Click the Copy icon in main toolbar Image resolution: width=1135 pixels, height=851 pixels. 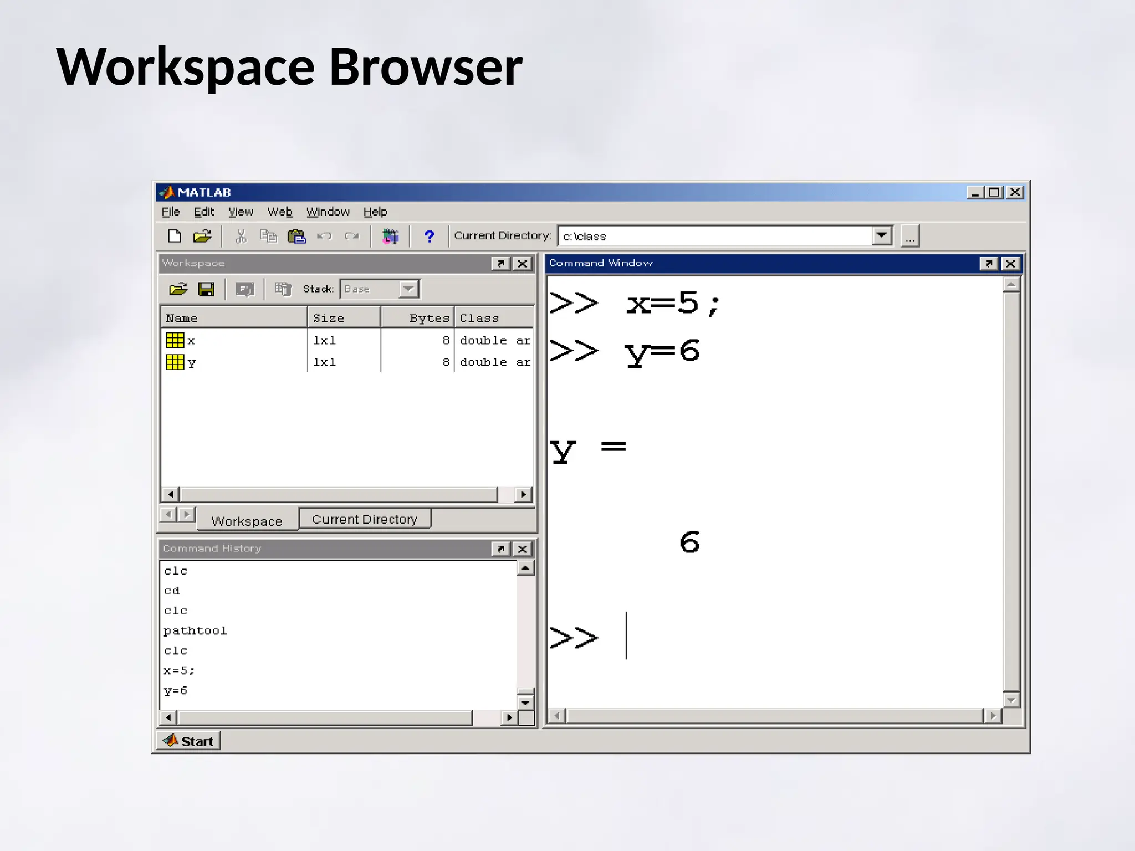pos(269,237)
